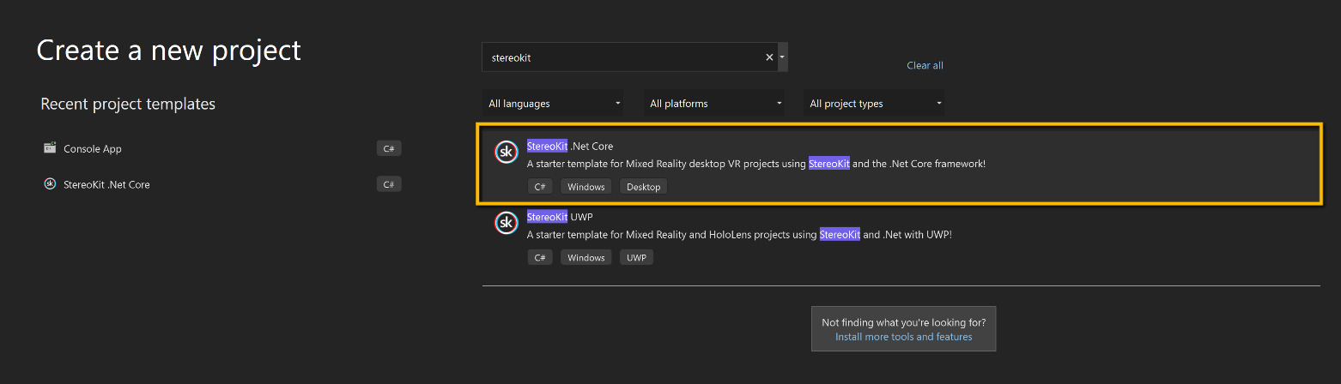Click the C# tag beside Console App
1341x384 pixels.
pos(389,148)
